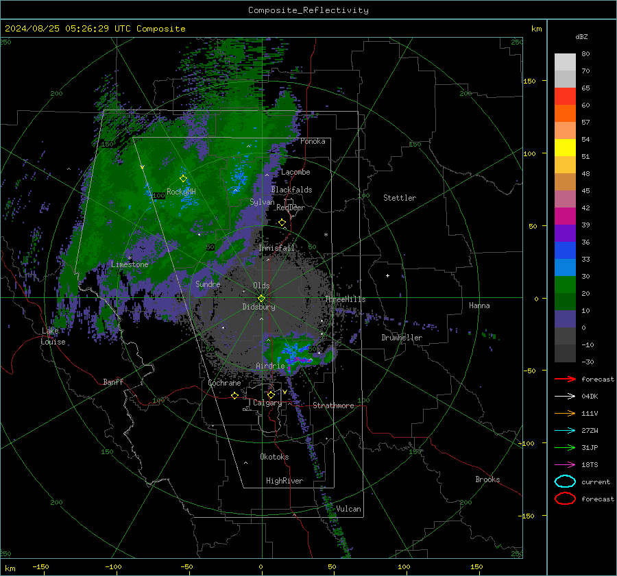Click the magenta 18TS arrow legend icon
The image size is (617, 576).
565,465
